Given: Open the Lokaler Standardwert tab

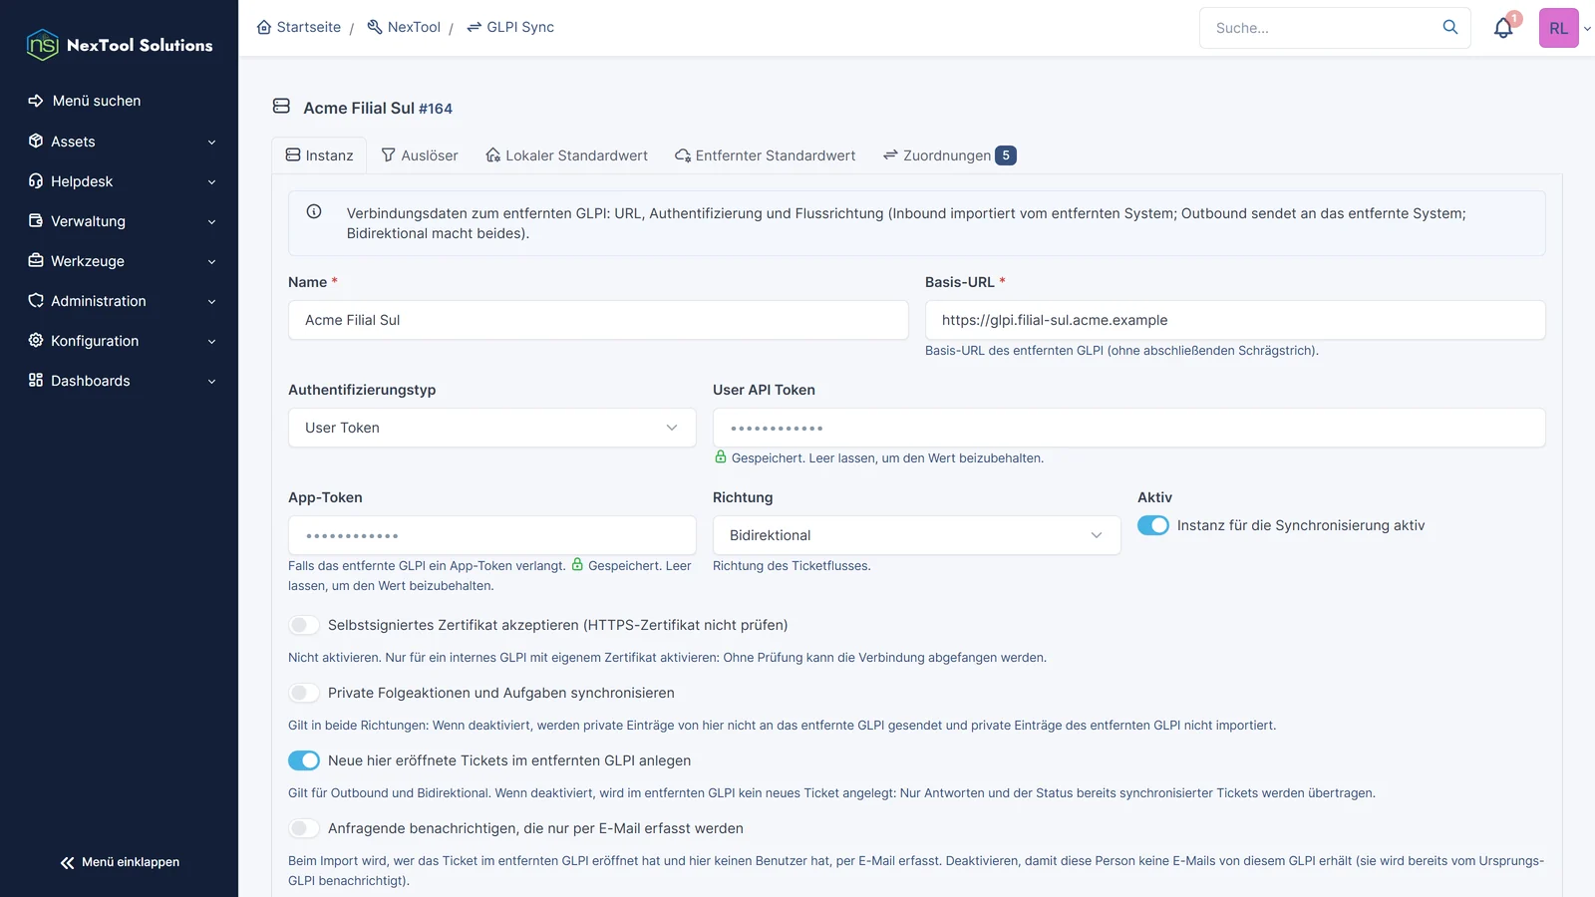Looking at the screenshot, I should [566, 155].
